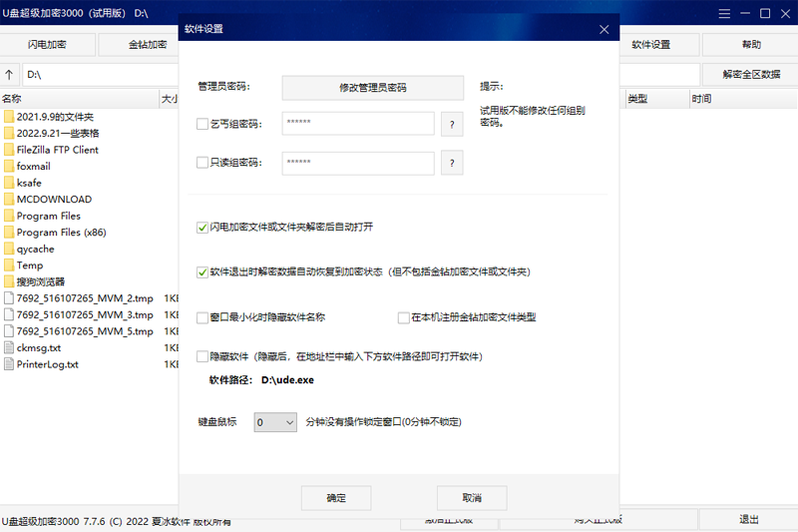
Task: Open the lock-minutes dropdown showing 0
Action: pyautogui.click(x=275, y=422)
